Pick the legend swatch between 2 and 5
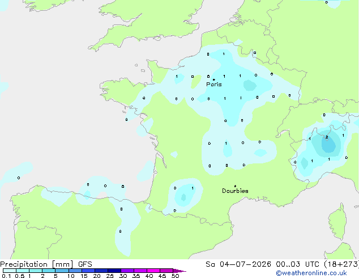The height and width of the screenshot is (278, 359). (49, 271)
